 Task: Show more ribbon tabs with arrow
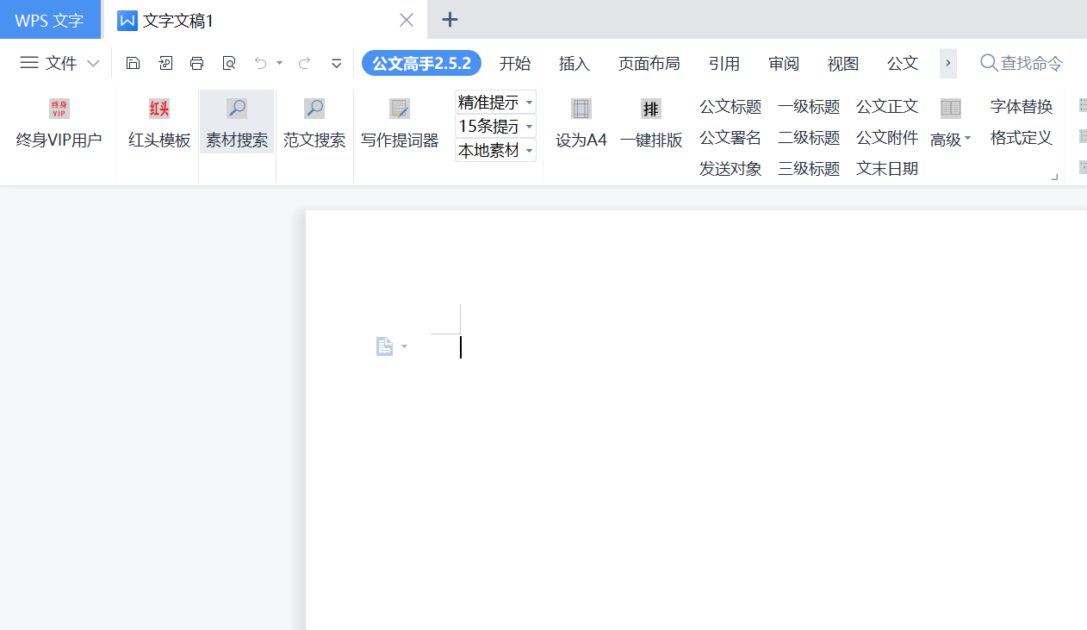(x=948, y=63)
